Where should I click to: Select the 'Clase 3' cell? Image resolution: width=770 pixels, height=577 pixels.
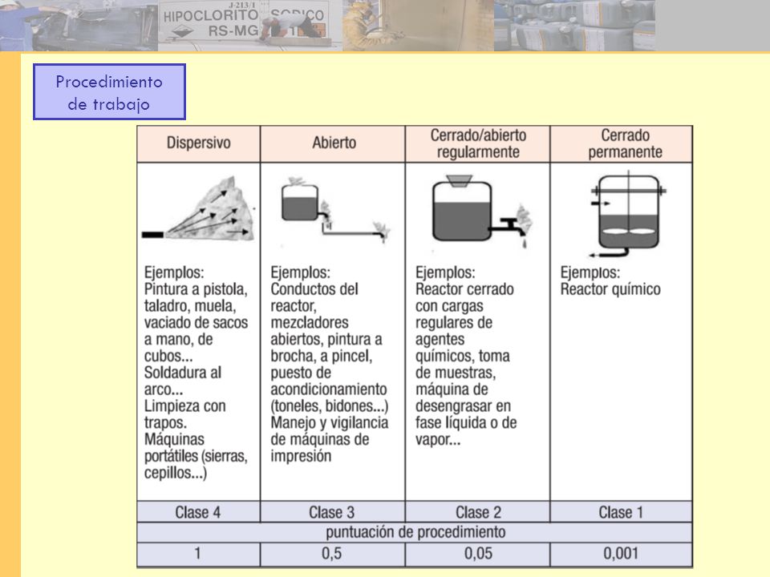[x=332, y=512]
